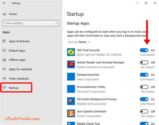This screenshot has height=125, width=159.
Task: Click the Apps for websites icon
Action: (x=4, y=69)
